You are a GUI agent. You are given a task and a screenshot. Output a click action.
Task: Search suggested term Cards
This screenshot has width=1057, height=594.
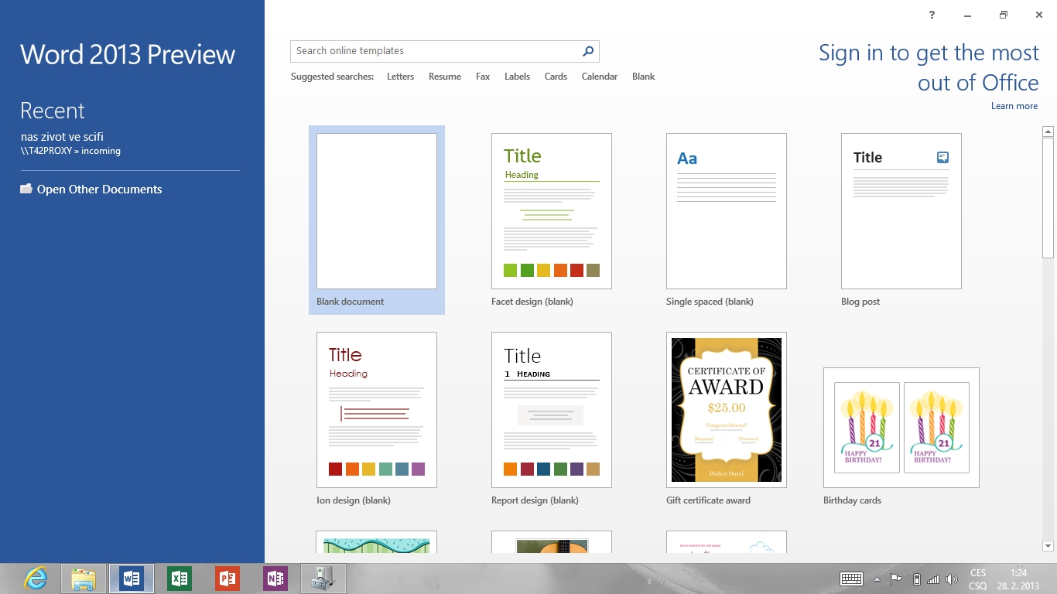(556, 77)
